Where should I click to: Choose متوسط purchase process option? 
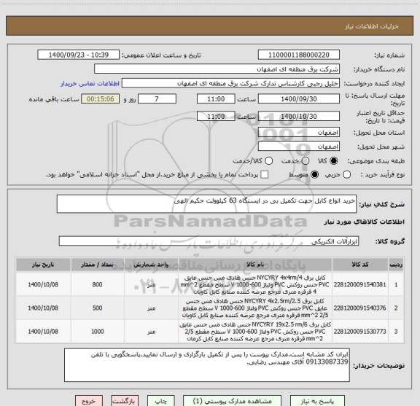tap(314, 175)
